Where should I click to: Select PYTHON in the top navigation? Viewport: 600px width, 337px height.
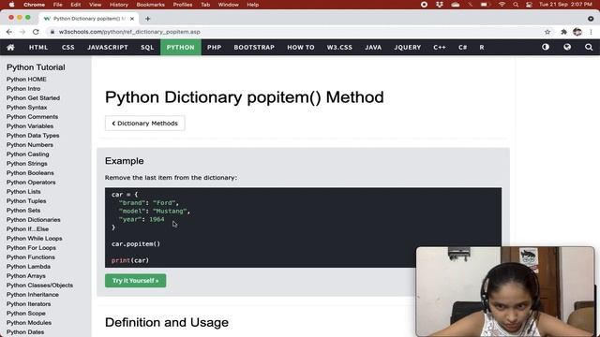[x=181, y=48]
